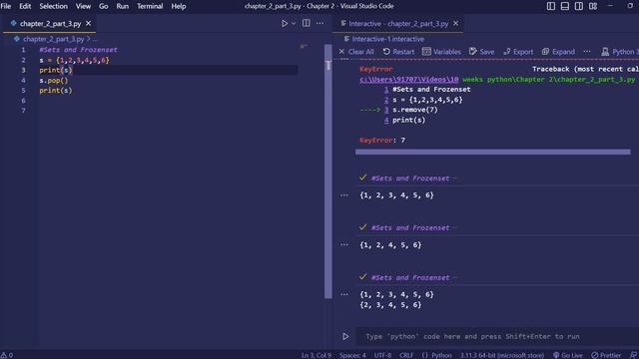Image resolution: width=639 pixels, height=359 pixels.
Task: Focus the 'Type python code here' input box
Action: click(x=497, y=337)
